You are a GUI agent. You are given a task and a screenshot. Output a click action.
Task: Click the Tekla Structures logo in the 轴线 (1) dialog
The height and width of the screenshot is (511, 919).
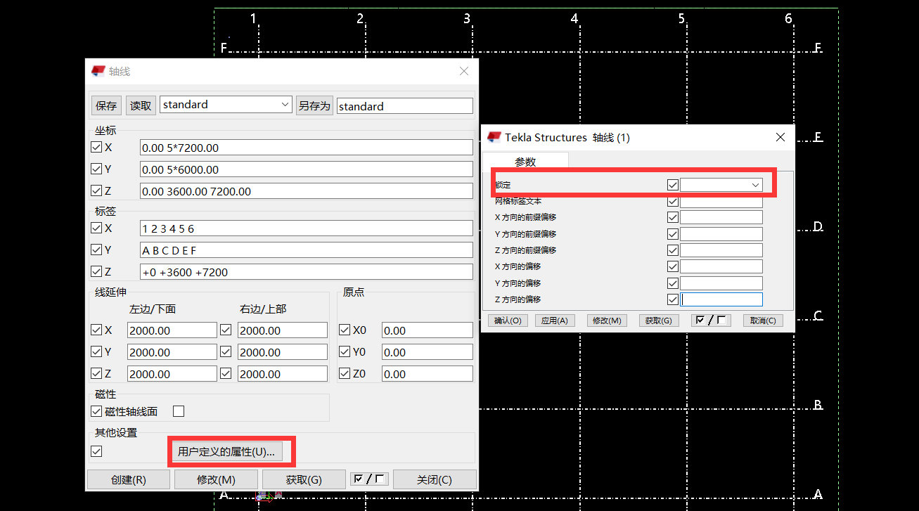[x=494, y=137]
